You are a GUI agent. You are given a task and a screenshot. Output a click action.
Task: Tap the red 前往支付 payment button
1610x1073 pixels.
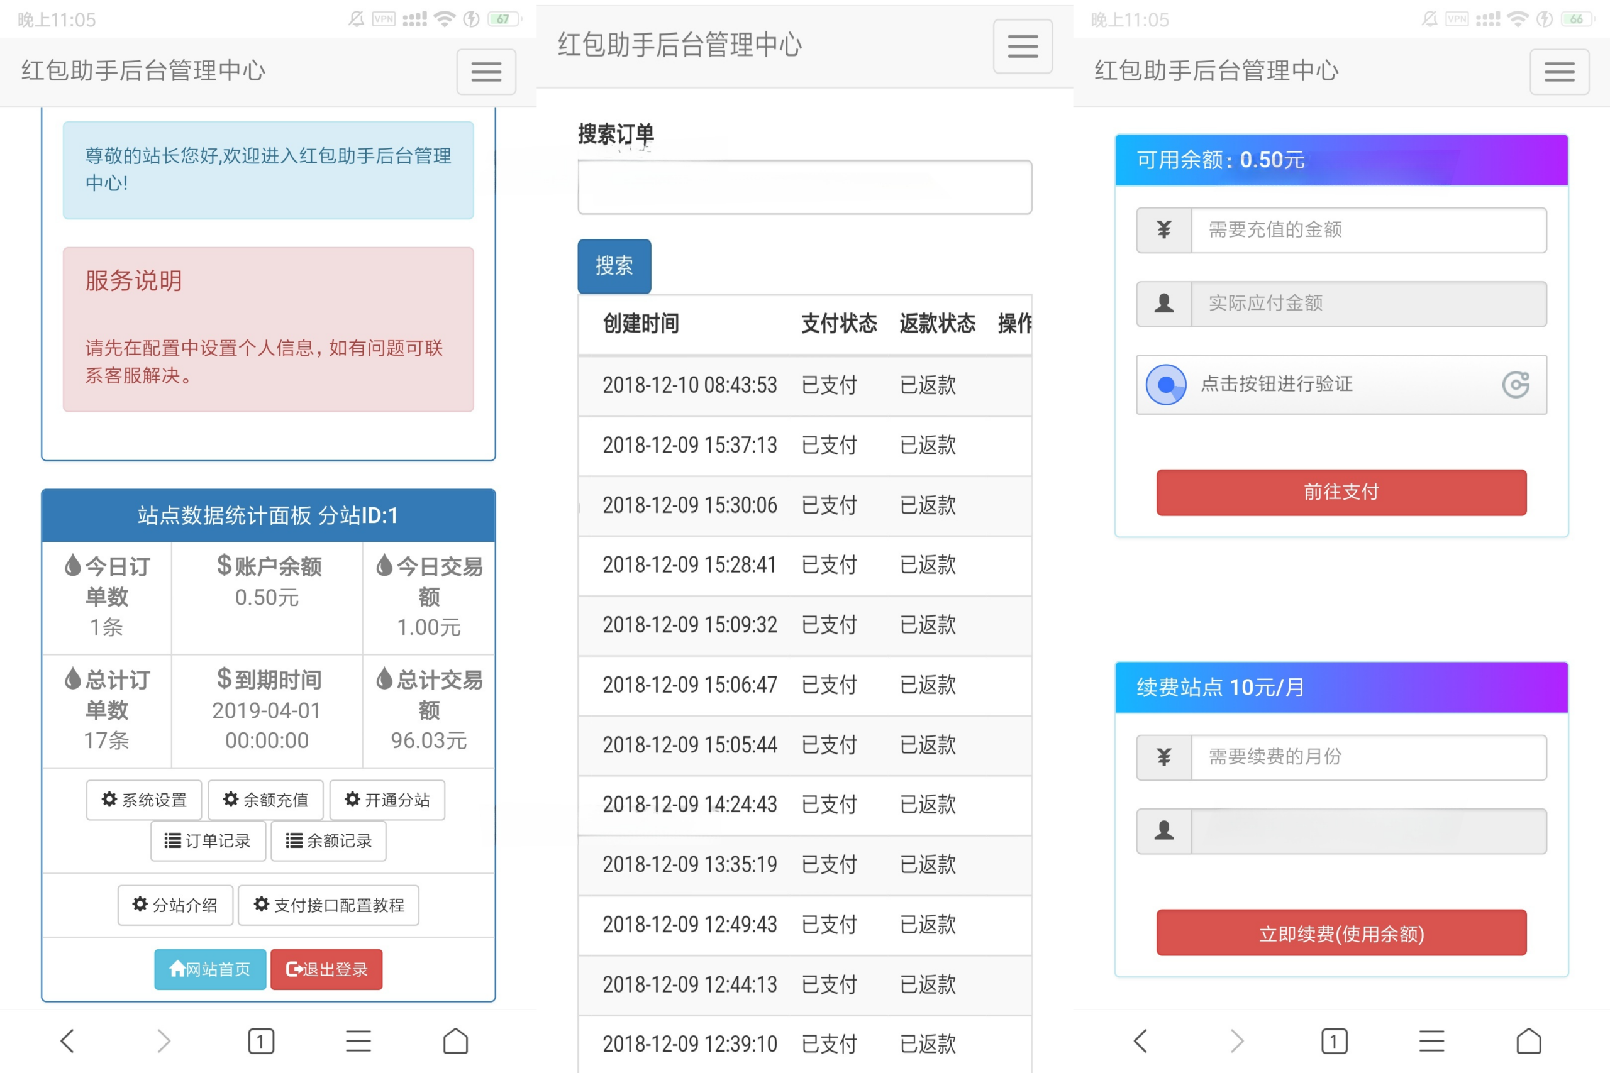coord(1340,492)
